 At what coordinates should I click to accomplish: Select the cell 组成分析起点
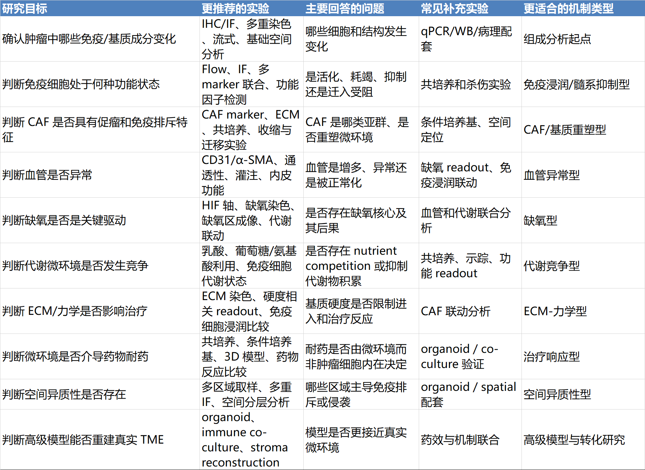[557, 39]
